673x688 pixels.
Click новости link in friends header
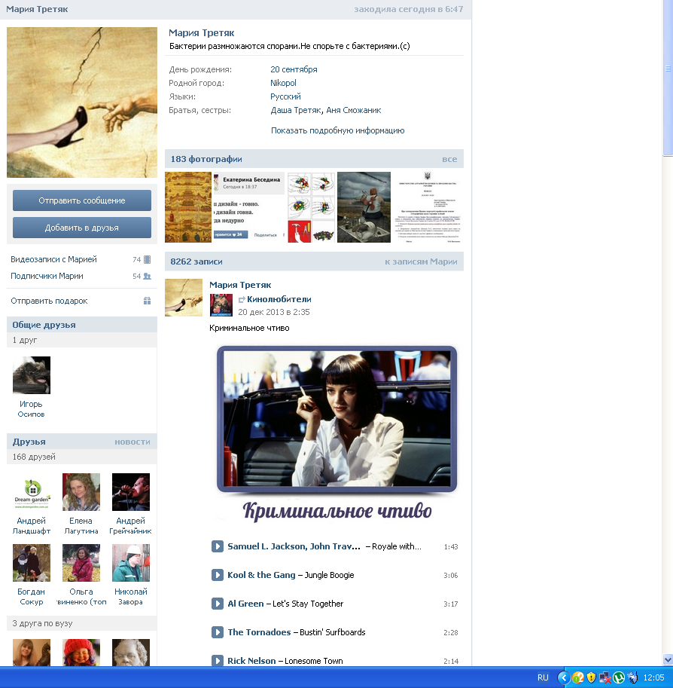[132, 442]
